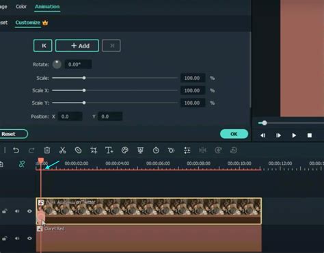Open the speed stopwatch icon
324x253 pixels.
pyautogui.click(x=156, y=150)
